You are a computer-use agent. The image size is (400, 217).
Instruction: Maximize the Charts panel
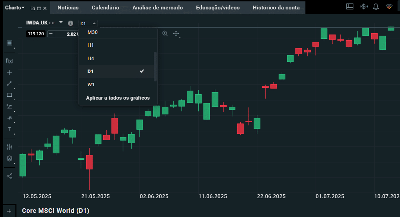39,8
